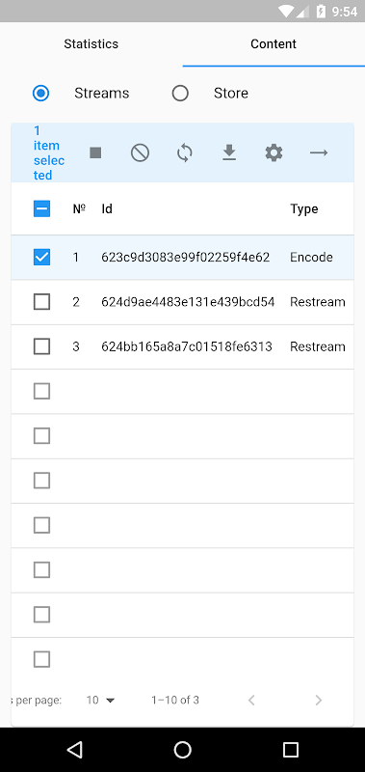Click the block (circle-slash) icon
The height and width of the screenshot is (772, 365).
point(140,153)
